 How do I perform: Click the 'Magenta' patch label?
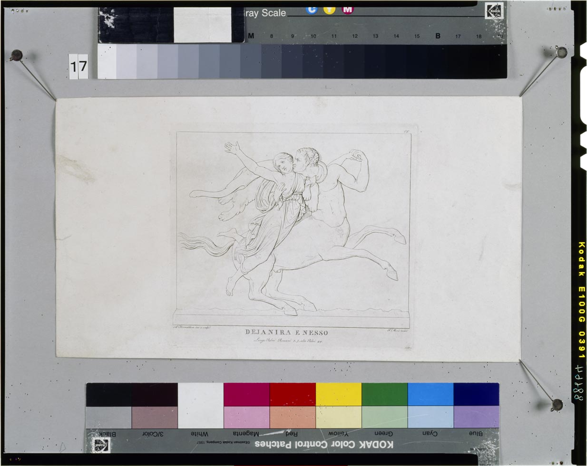click(246, 433)
